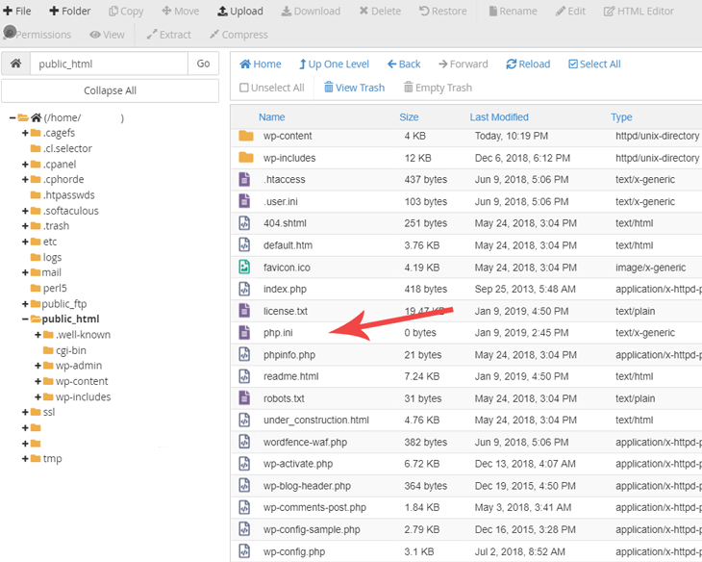Select the tmp folder in the tree
Screen dimensions: 702x562
click(x=52, y=459)
